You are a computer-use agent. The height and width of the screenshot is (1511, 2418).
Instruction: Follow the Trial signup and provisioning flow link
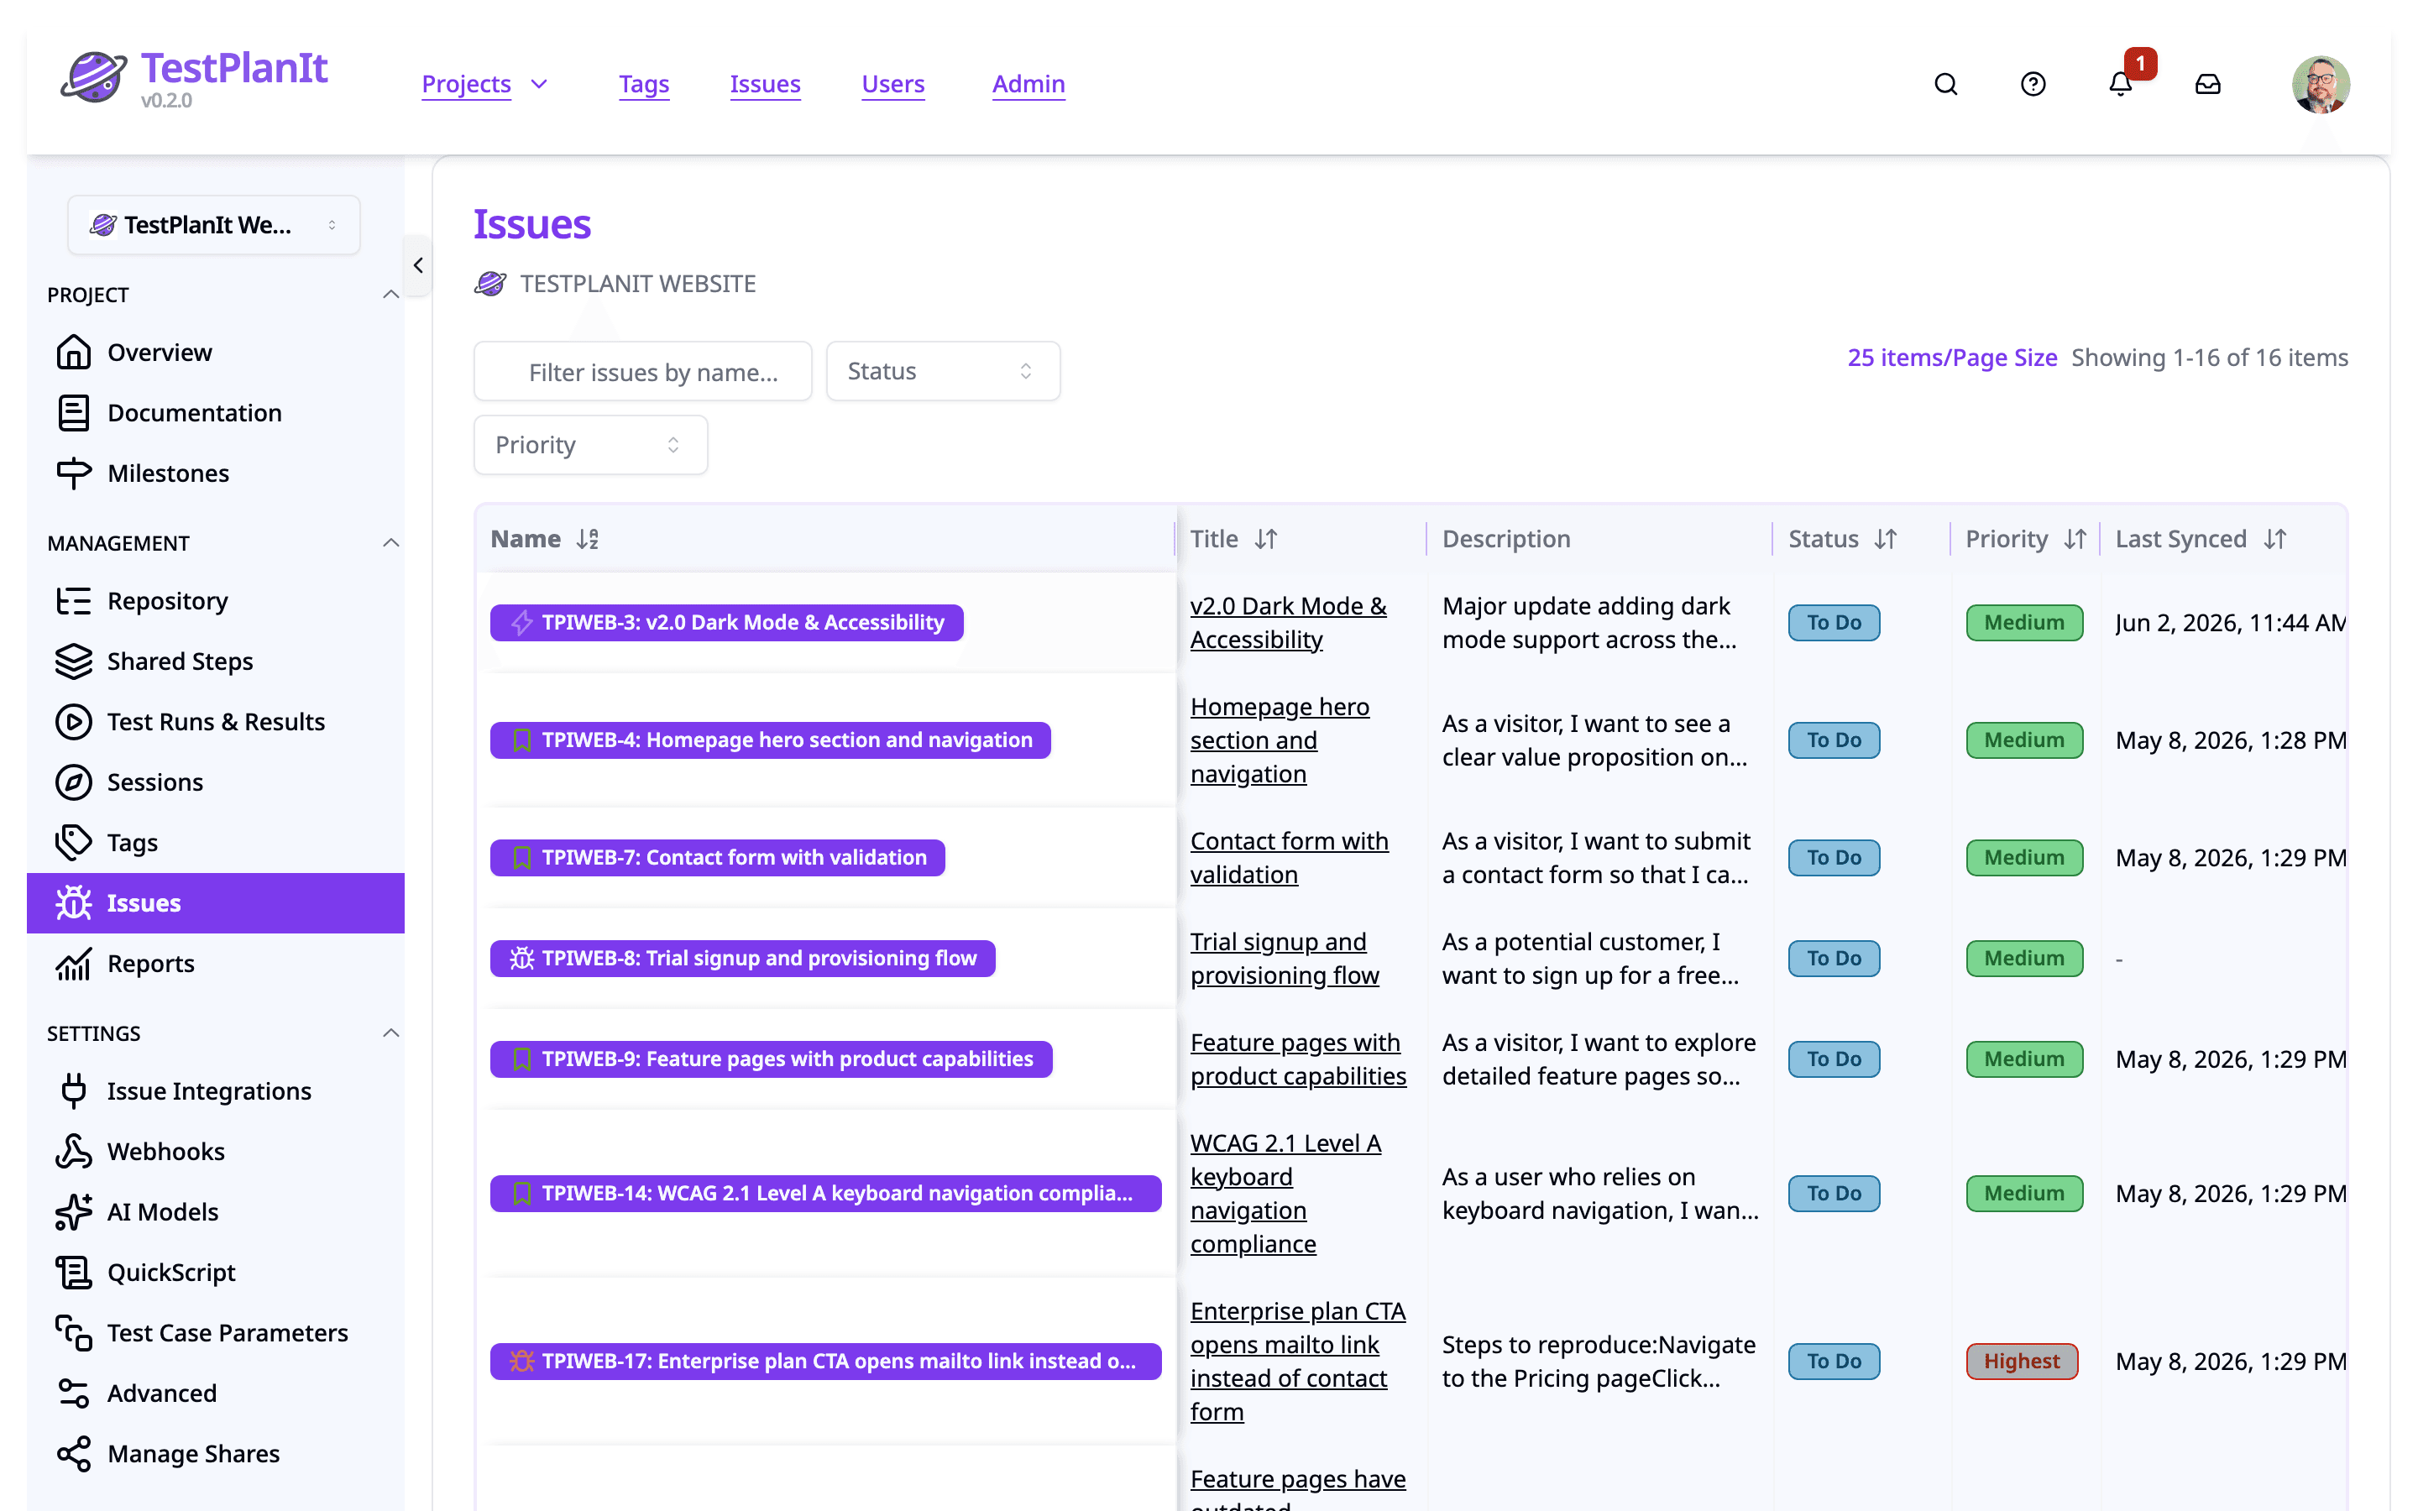[x=1284, y=959]
